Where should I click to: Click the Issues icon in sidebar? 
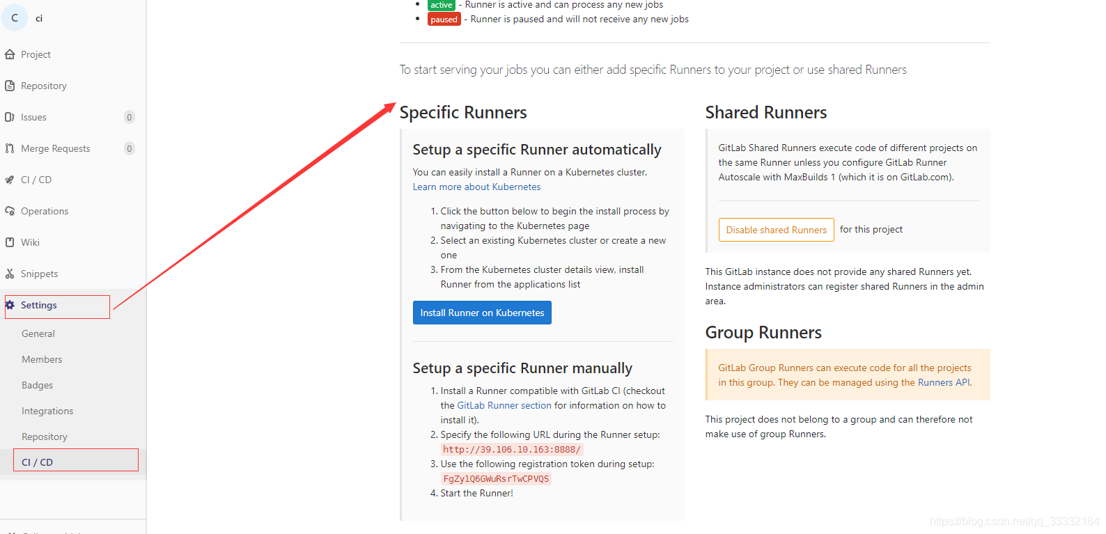(10, 117)
